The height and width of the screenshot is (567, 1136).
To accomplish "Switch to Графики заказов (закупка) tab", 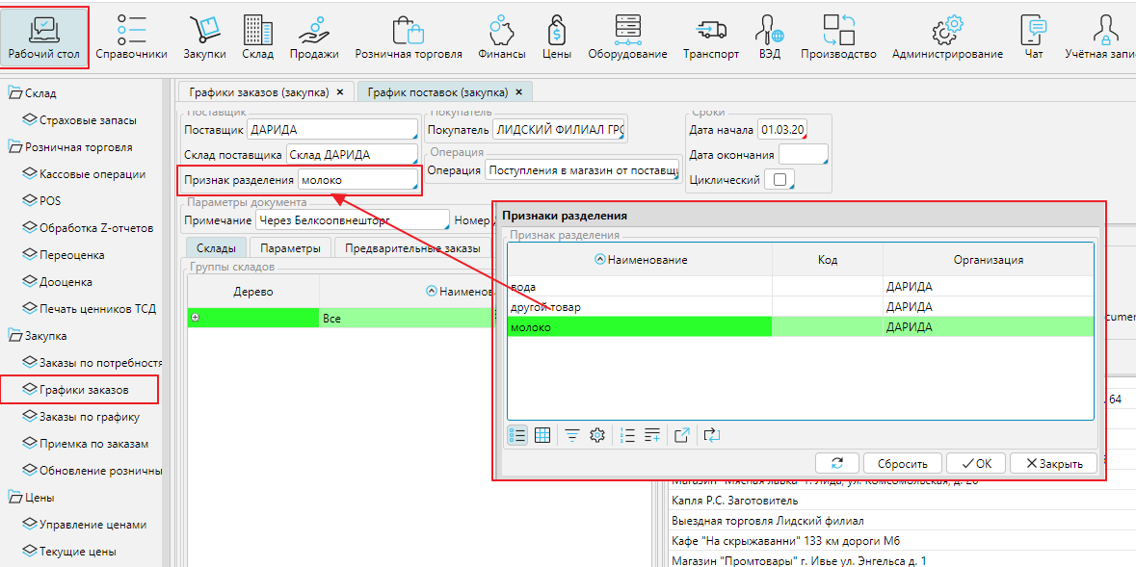I will (258, 91).
